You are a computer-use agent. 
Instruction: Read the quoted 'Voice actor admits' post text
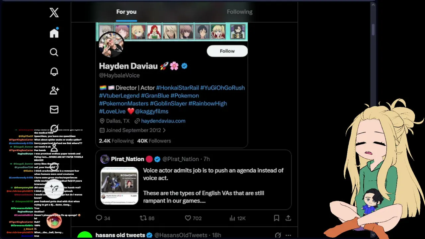coord(213,186)
